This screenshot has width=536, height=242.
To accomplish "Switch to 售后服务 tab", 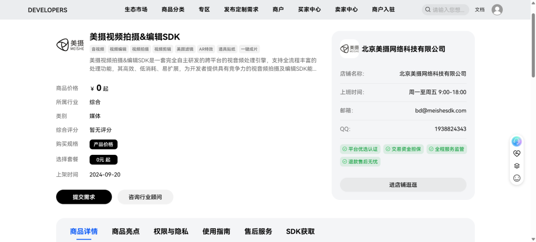I will (x=259, y=232).
